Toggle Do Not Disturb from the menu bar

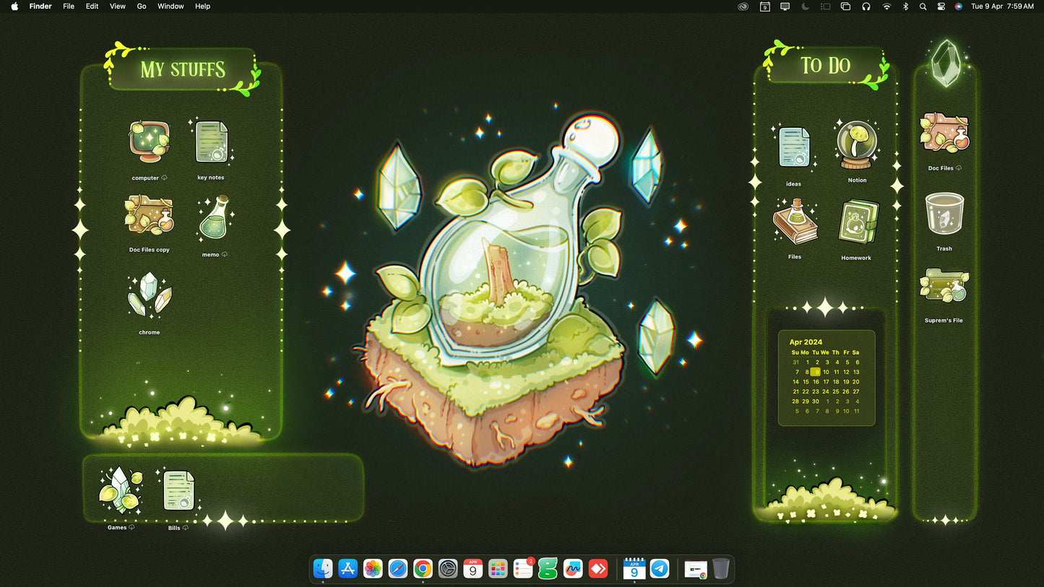(804, 6)
